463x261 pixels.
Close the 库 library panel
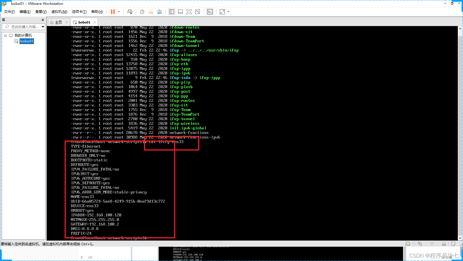click(x=43, y=20)
